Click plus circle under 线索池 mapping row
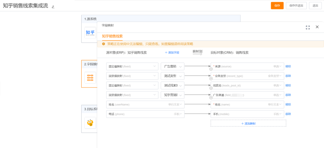The width and height of the screenshot is (324, 148). (x=211, y=88)
